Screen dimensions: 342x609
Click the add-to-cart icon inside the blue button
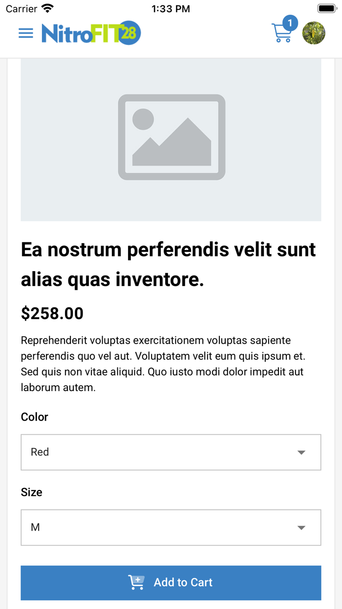coord(137,582)
